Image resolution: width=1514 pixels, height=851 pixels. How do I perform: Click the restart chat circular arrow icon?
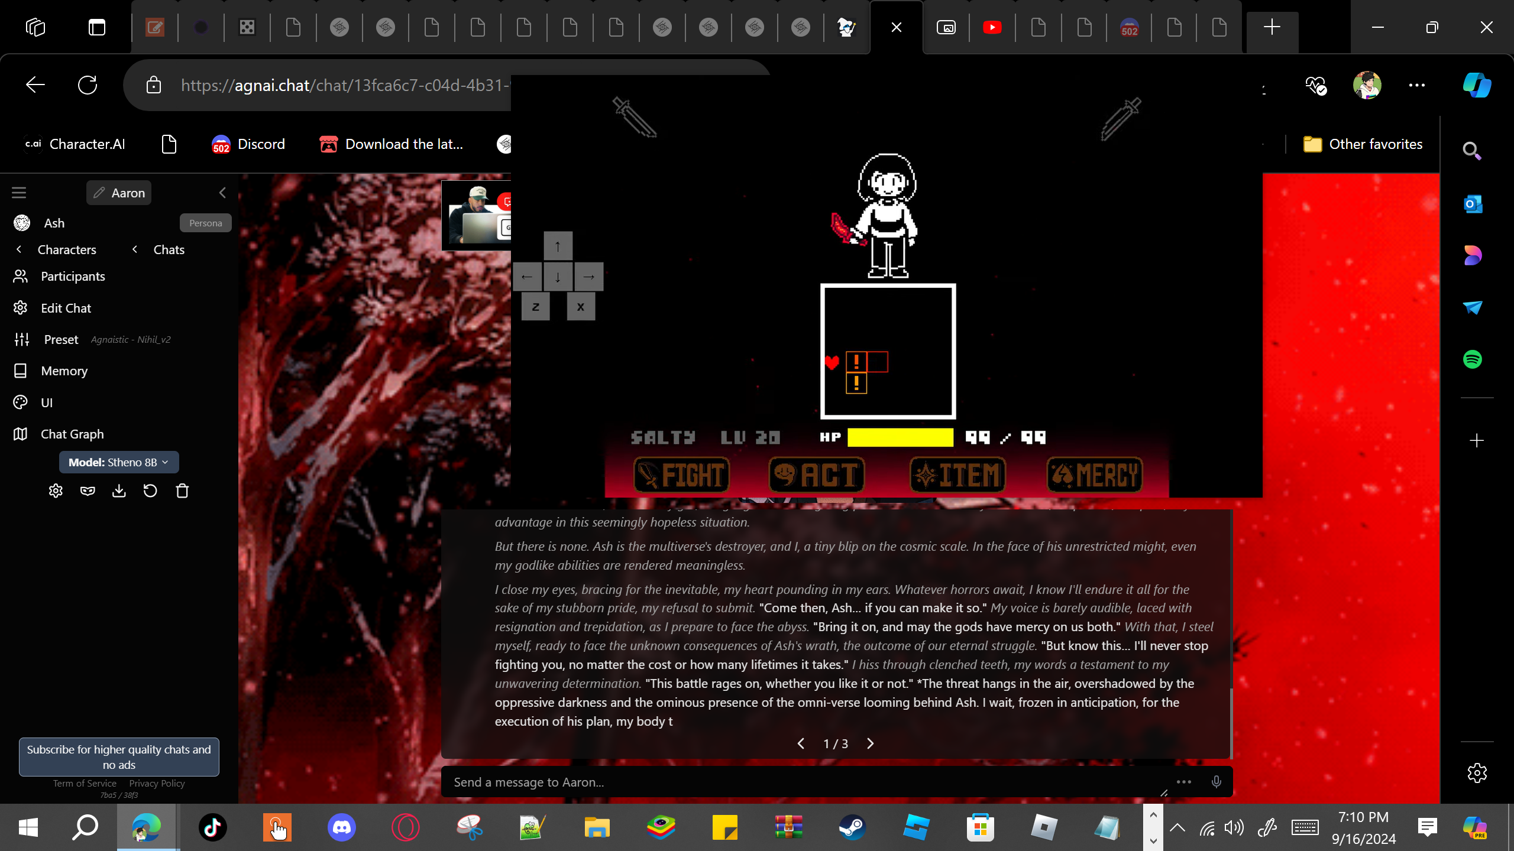pos(150,491)
